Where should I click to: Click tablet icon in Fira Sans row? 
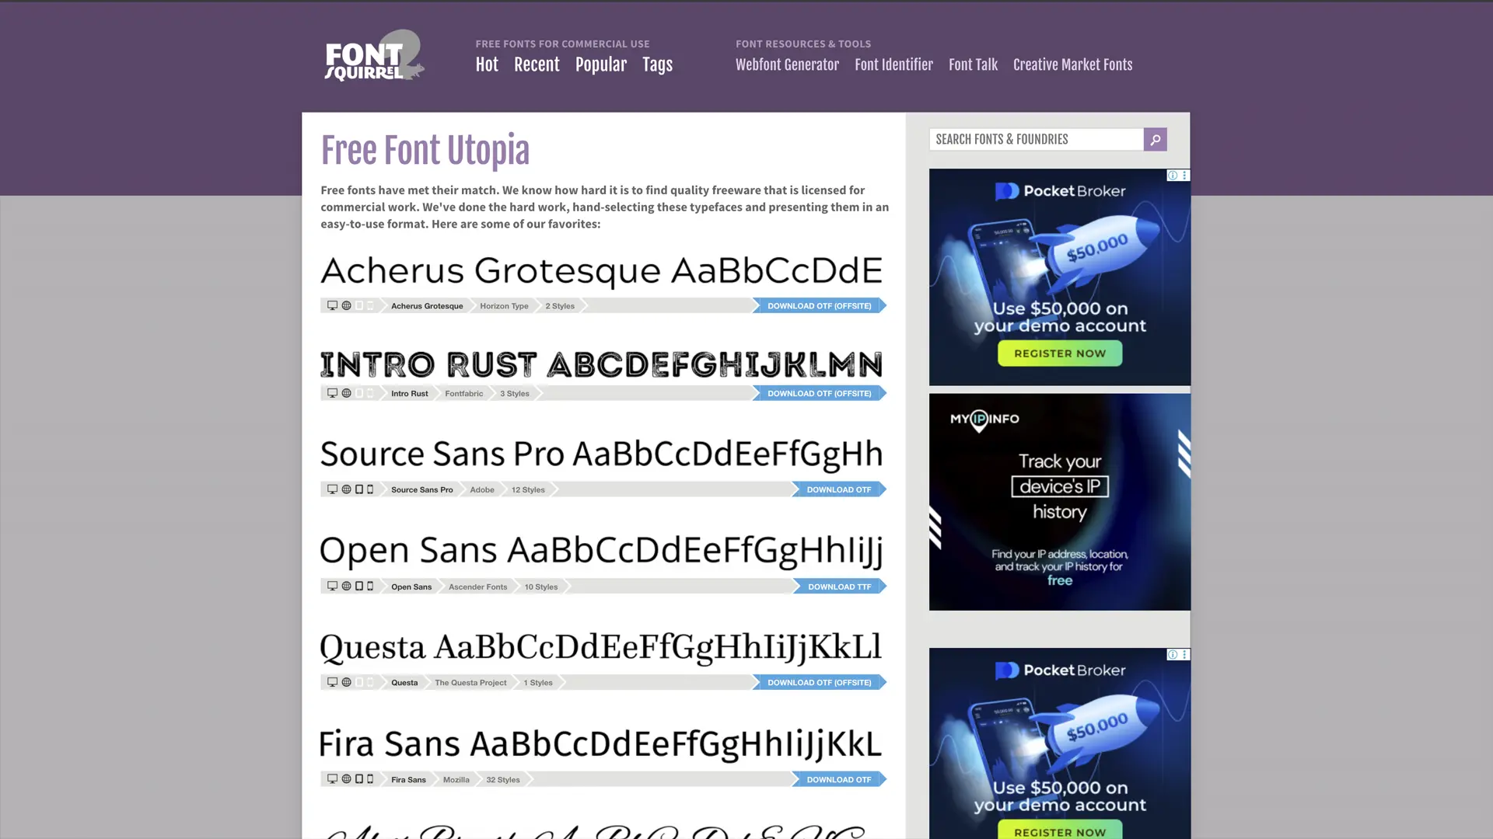[x=358, y=779]
